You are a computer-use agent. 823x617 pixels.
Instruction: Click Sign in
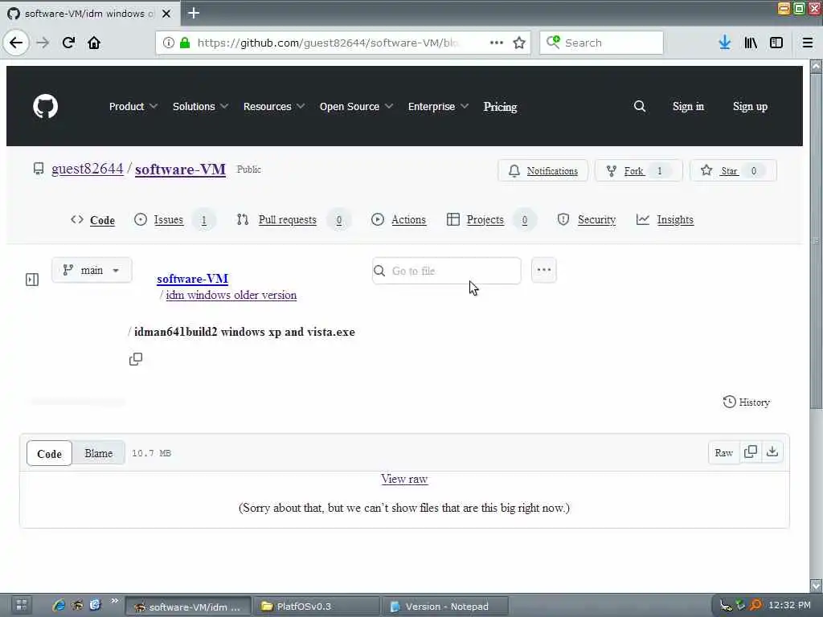688,107
